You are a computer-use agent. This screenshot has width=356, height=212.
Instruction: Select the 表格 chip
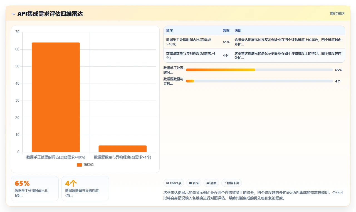point(194,183)
